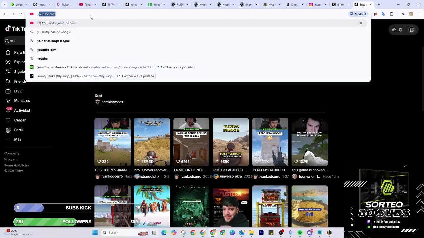Open TikTok Friends page
The height and width of the screenshot is (238, 424).
16,81
